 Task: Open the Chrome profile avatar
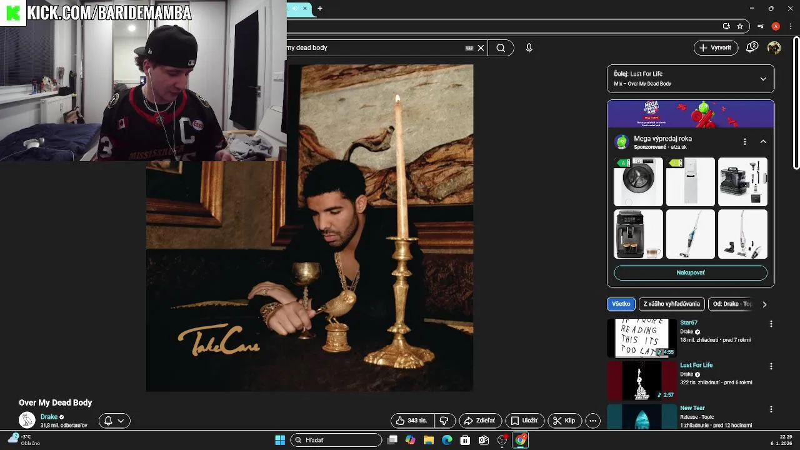[776, 26]
